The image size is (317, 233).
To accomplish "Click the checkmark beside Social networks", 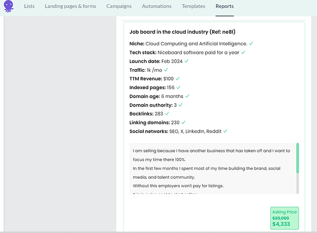I will click(225, 131).
